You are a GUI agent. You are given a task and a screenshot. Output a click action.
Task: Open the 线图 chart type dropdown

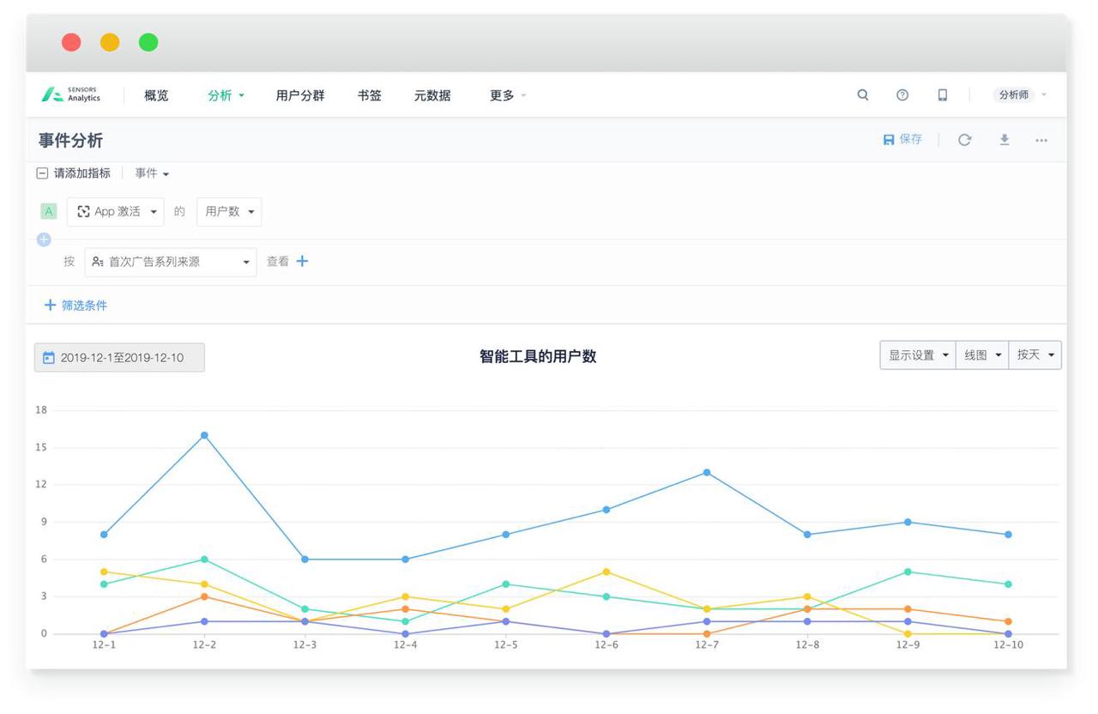point(982,355)
